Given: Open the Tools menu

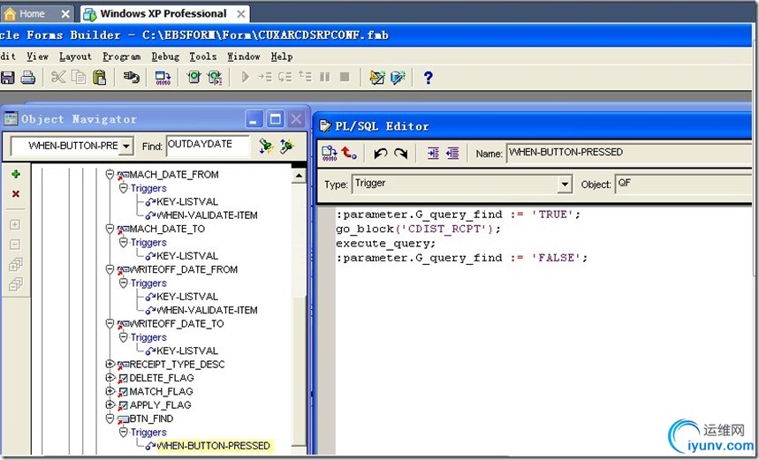Looking at the screenshot, I should point(203,57).
